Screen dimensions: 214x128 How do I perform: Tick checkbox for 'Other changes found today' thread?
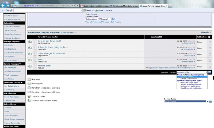(x=210, y=54)
